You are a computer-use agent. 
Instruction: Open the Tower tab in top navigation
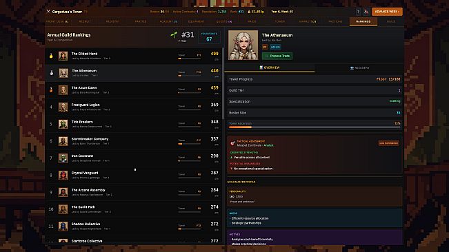[x=280, y=21]
